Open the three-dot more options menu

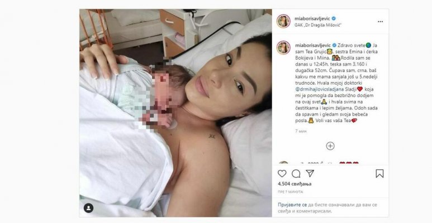(380, 22)
